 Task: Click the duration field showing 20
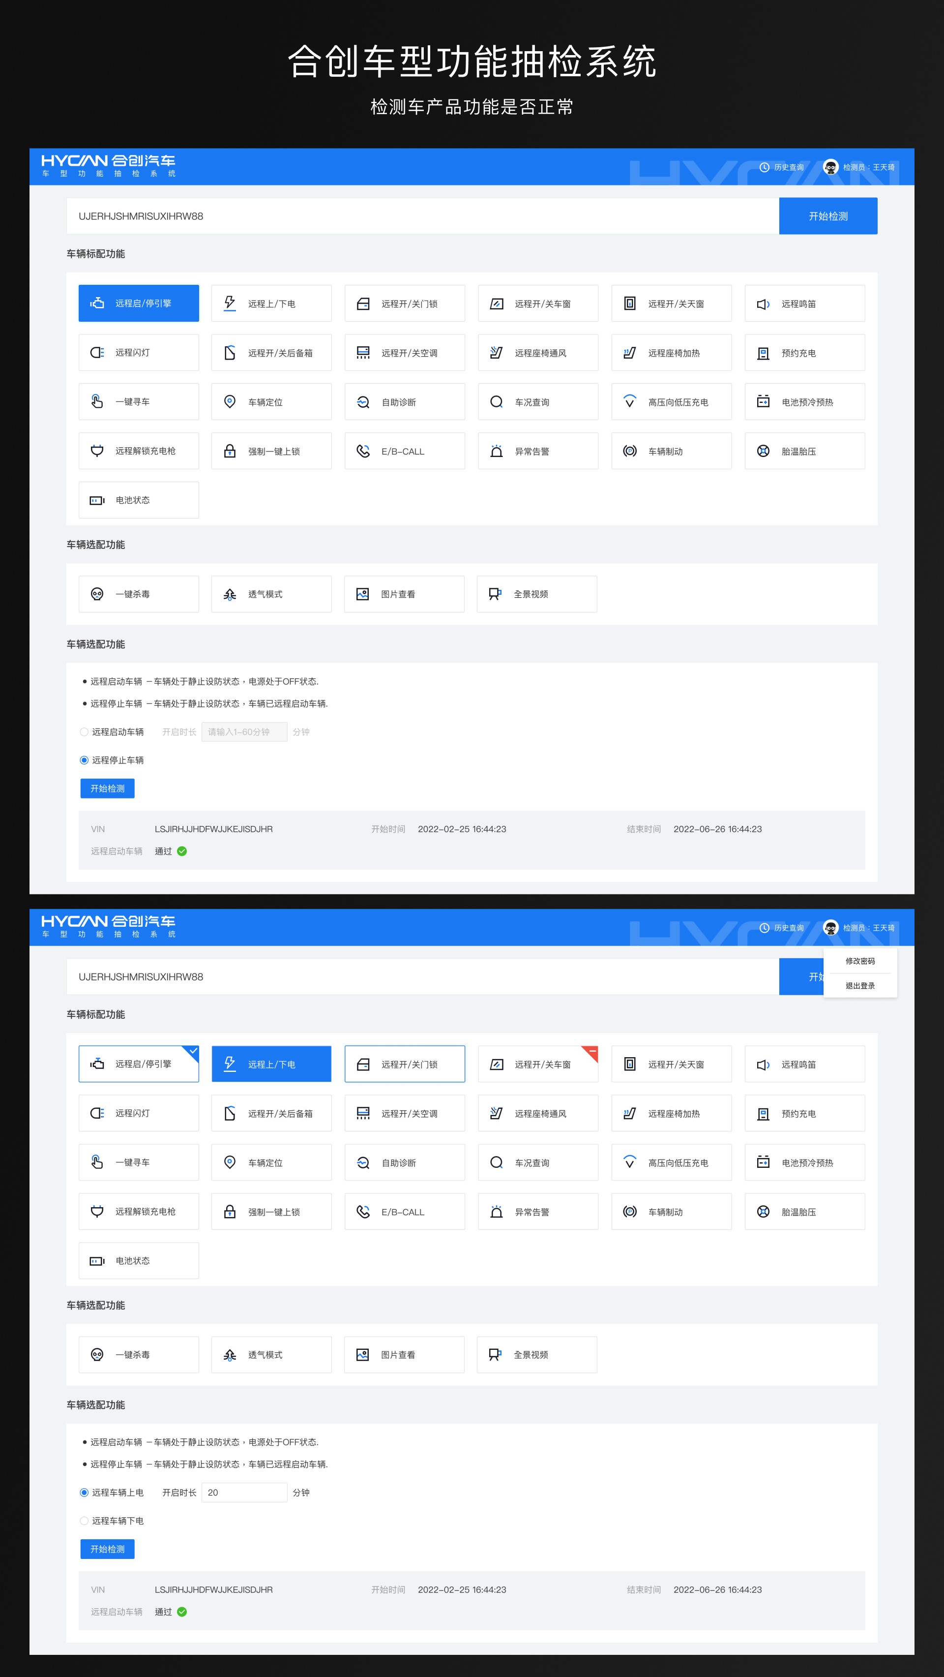coord(244,1492)
